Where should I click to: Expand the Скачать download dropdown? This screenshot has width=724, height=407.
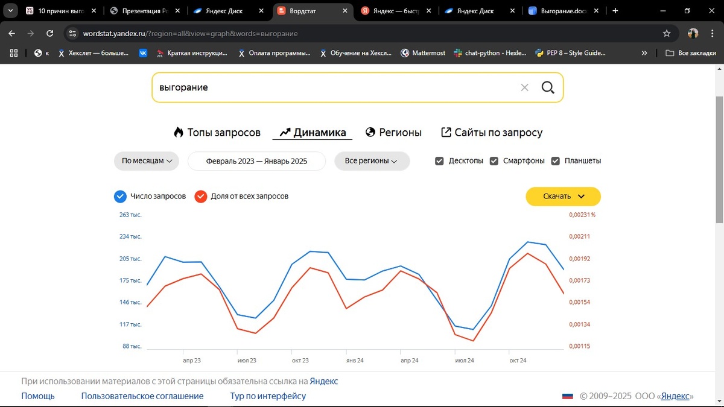[564, 196]
